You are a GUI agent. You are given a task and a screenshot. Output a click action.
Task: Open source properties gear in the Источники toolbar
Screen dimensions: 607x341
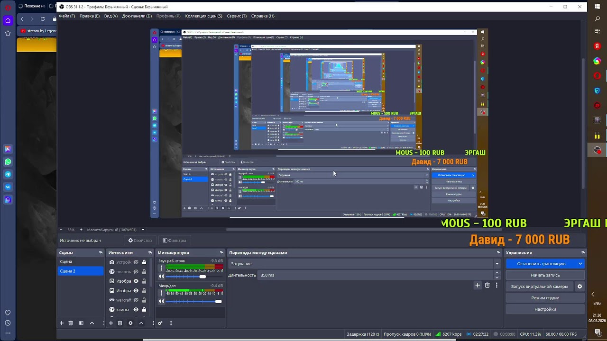(130, 323)
